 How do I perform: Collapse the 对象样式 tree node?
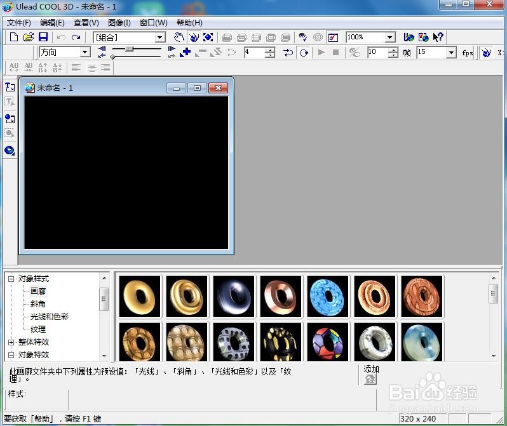[x=11, y=279]
